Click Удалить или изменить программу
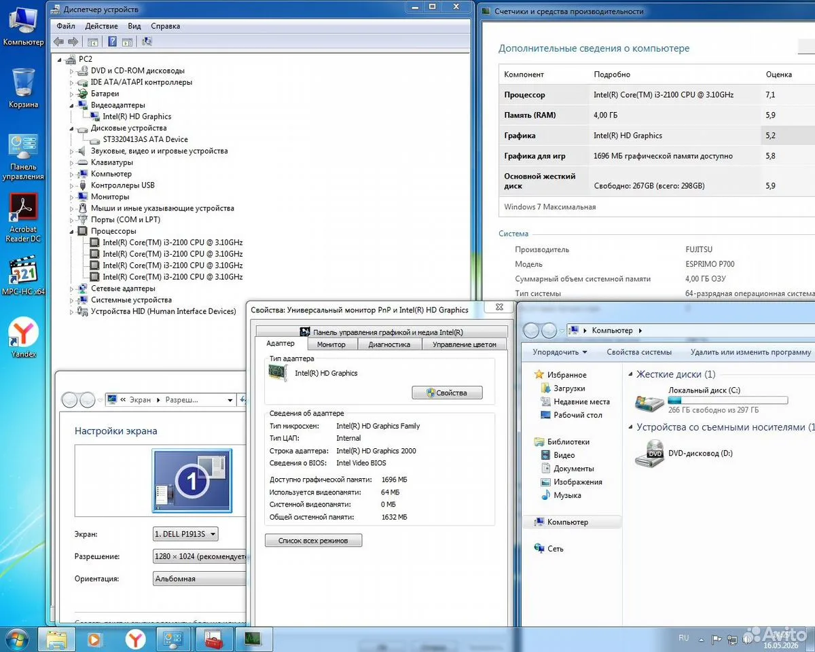The width and height of the screenshot is (815, 652). pos(750,352)
